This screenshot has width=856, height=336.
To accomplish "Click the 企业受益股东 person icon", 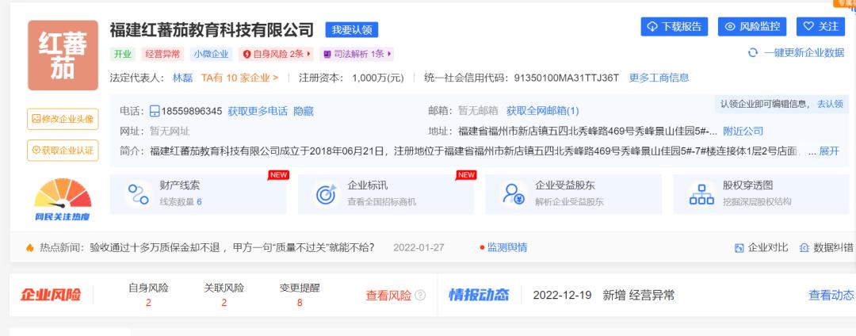I will [x=514, y=194].
